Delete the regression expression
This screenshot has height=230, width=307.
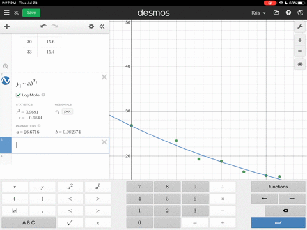pos(104,77)
